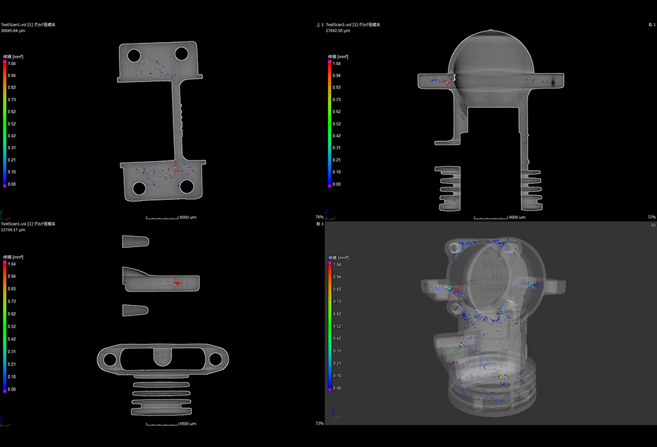Click the TestScan1.vol title above 27842.50 µm
Image resolution: width=657 pixels, height=447 pixels.
pos(353,25)
